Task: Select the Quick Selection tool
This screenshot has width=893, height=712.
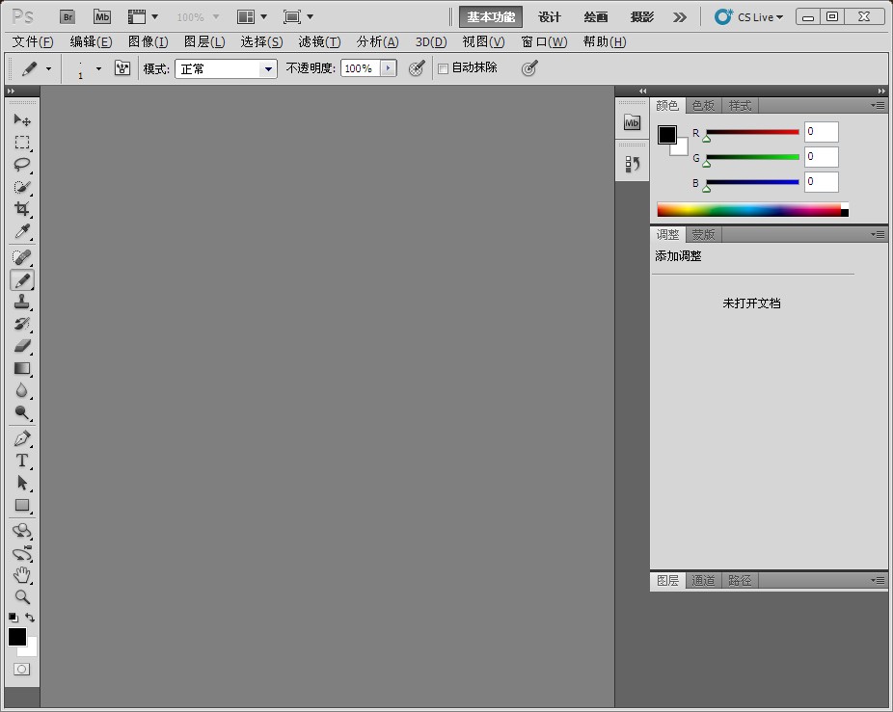Action: click(x=22, y=187)
